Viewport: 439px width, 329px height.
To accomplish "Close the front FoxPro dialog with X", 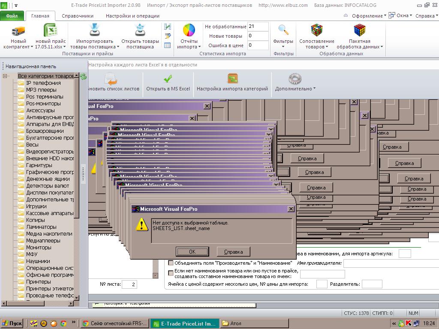I will [291, 209].
